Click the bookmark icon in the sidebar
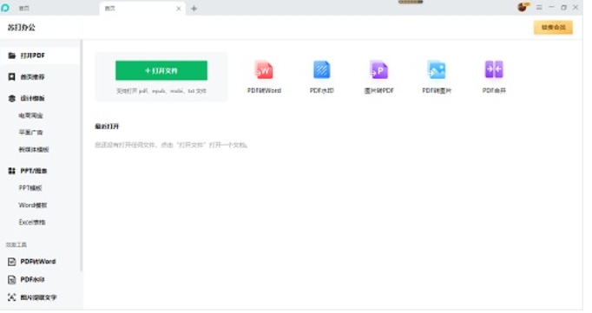The width and height of the screenshot is (592, 313). pyautogui.click(x=11, y=77)
